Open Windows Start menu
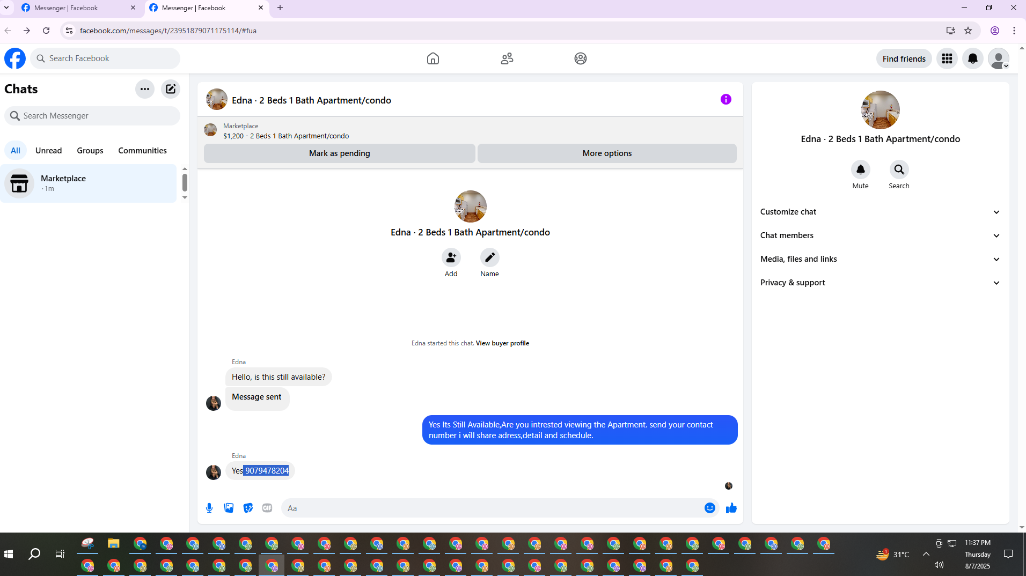The width and height of the screenshot is (1026, 576). click(9, 554)
